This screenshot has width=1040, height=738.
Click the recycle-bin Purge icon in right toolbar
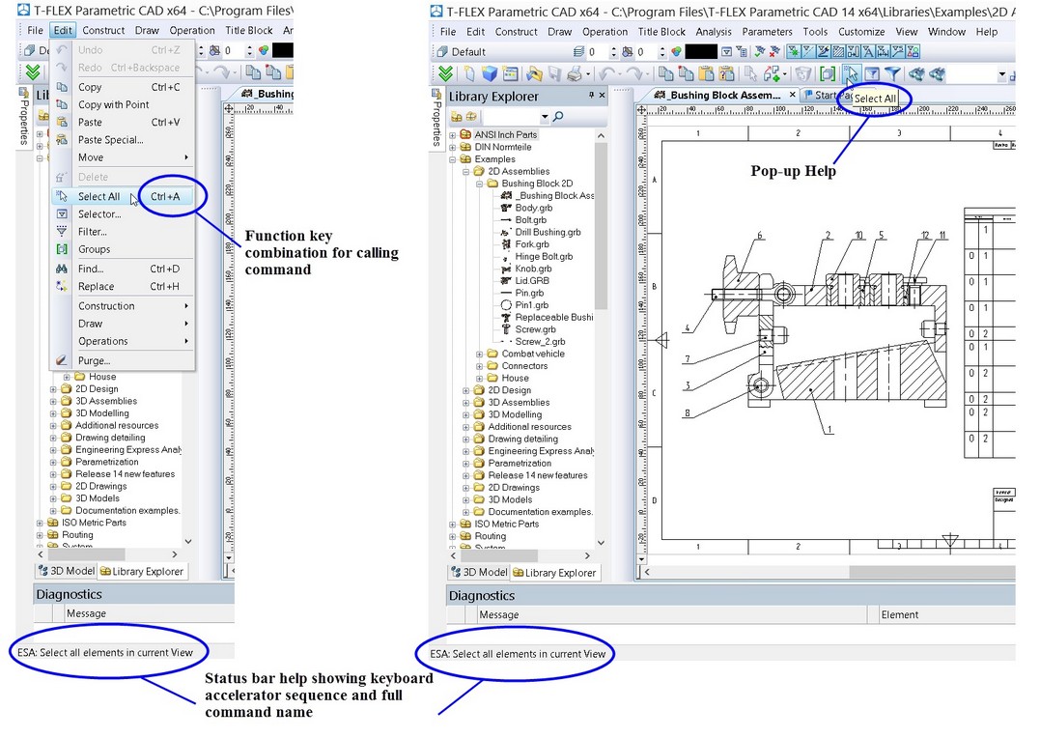coord(803,73)
